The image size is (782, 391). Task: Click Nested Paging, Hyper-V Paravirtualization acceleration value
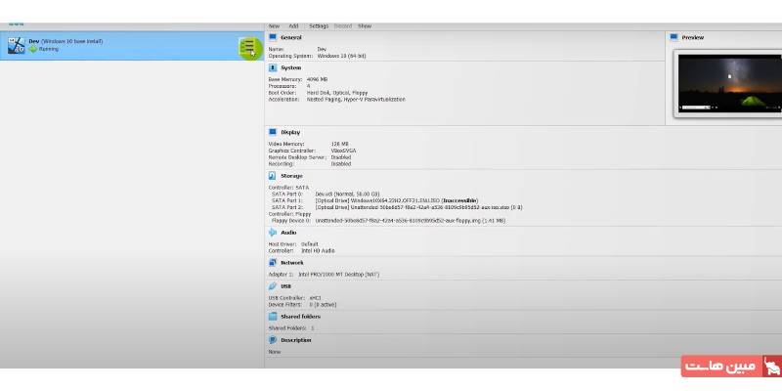point(356,100)
